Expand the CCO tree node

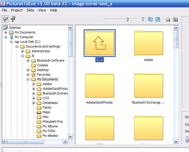[34, 98]
